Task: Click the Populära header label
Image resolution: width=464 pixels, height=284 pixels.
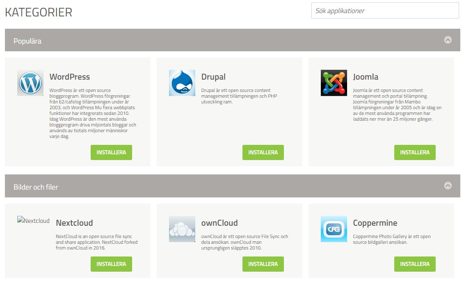Action: click(27, 41)
